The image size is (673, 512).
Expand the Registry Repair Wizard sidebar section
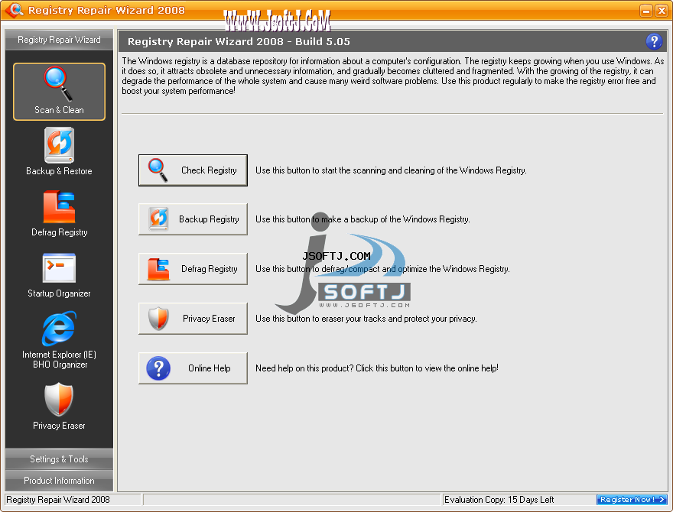click(x=59, y=40)
